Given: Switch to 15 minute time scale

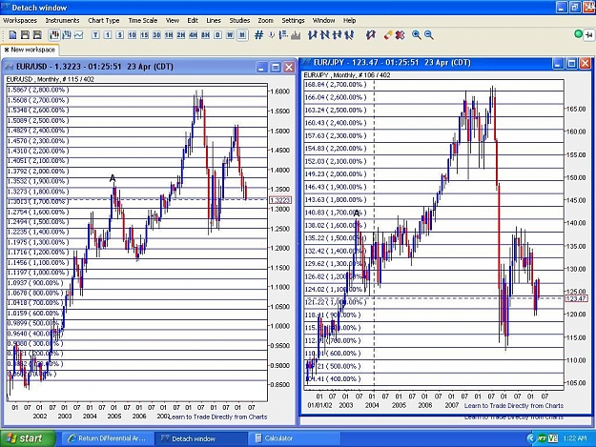Looking at the screenshot, I should point(144,35).
